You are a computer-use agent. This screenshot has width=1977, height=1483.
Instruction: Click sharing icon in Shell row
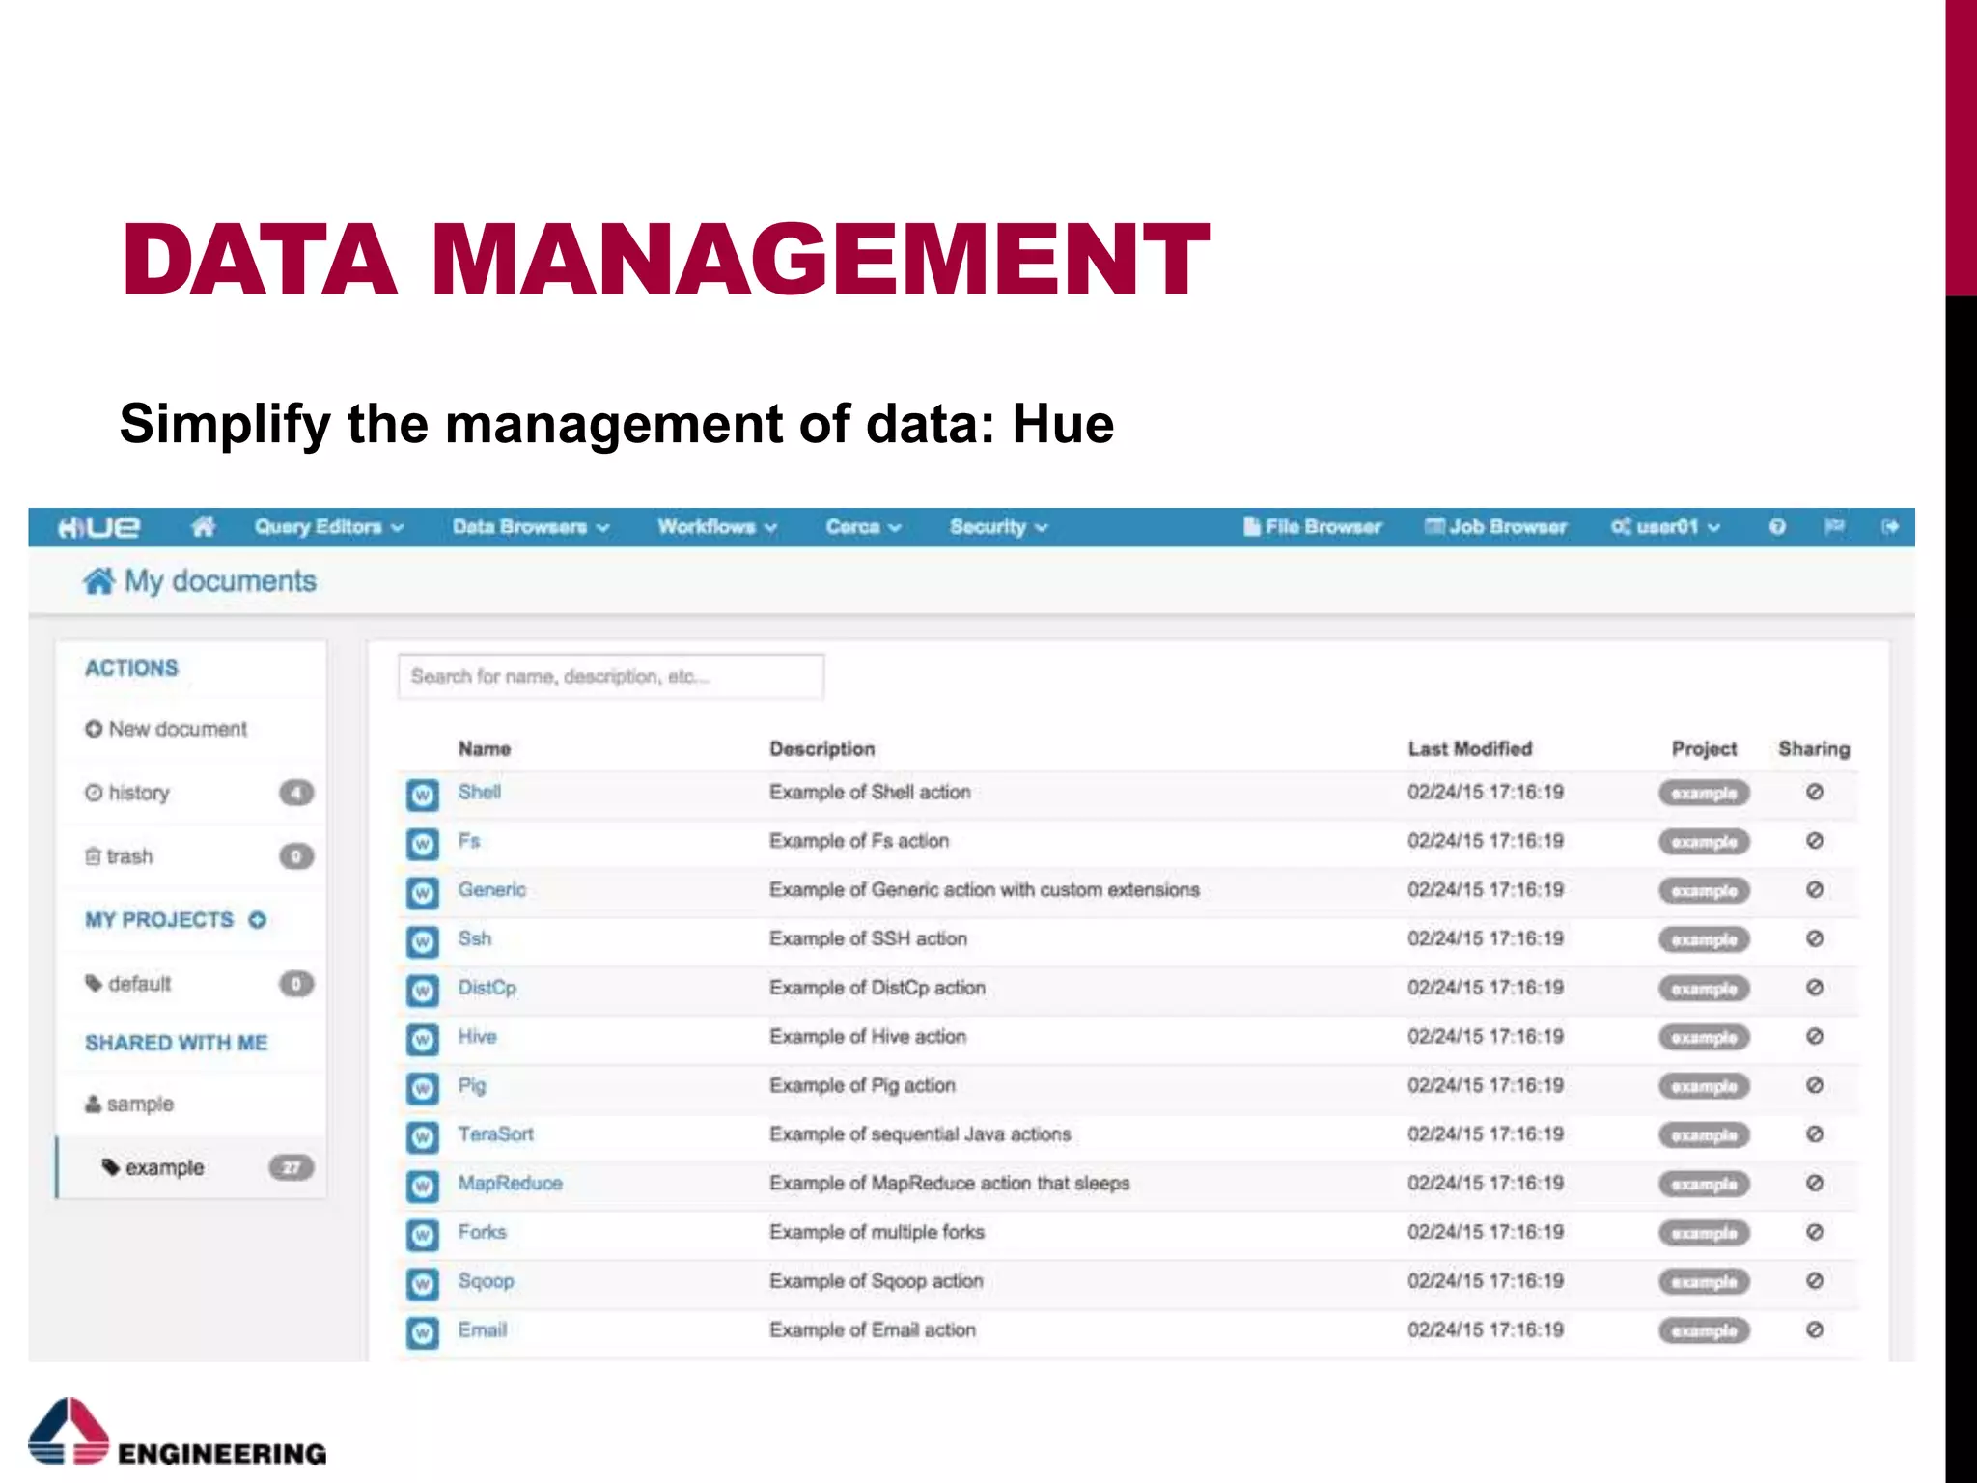1815,792
